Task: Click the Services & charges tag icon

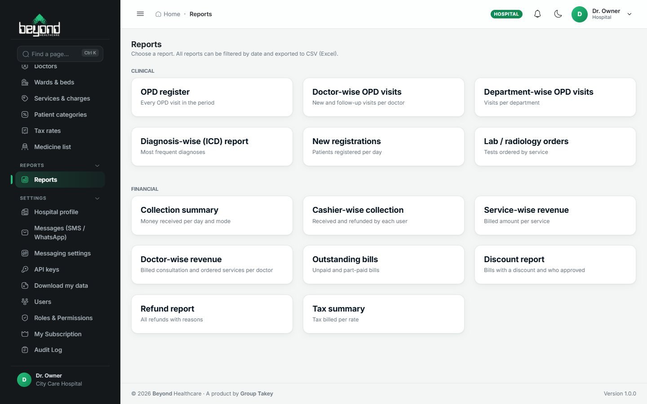Action: coord(25,98)
